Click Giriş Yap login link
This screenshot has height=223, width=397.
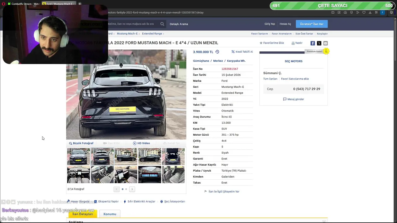[270, 24]
